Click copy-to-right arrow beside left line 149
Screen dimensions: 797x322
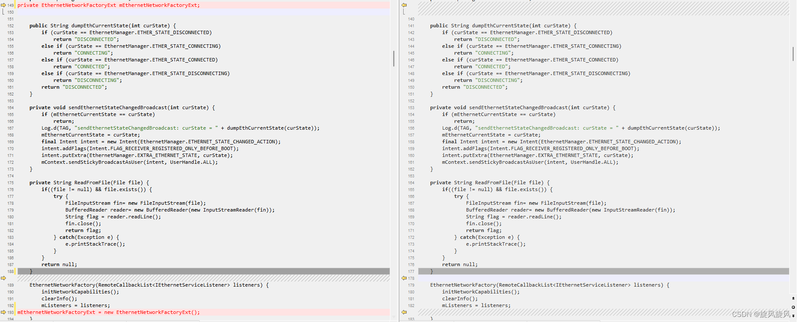(3, 5)
